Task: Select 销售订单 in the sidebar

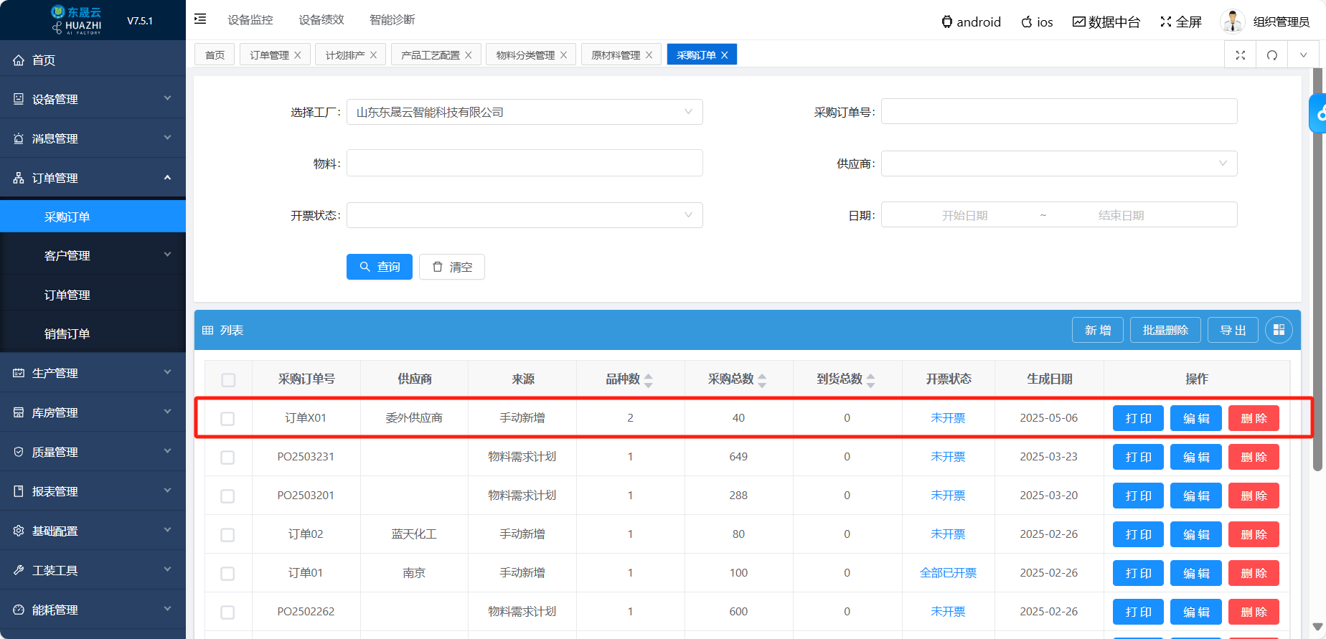Action: pos(93,333)
